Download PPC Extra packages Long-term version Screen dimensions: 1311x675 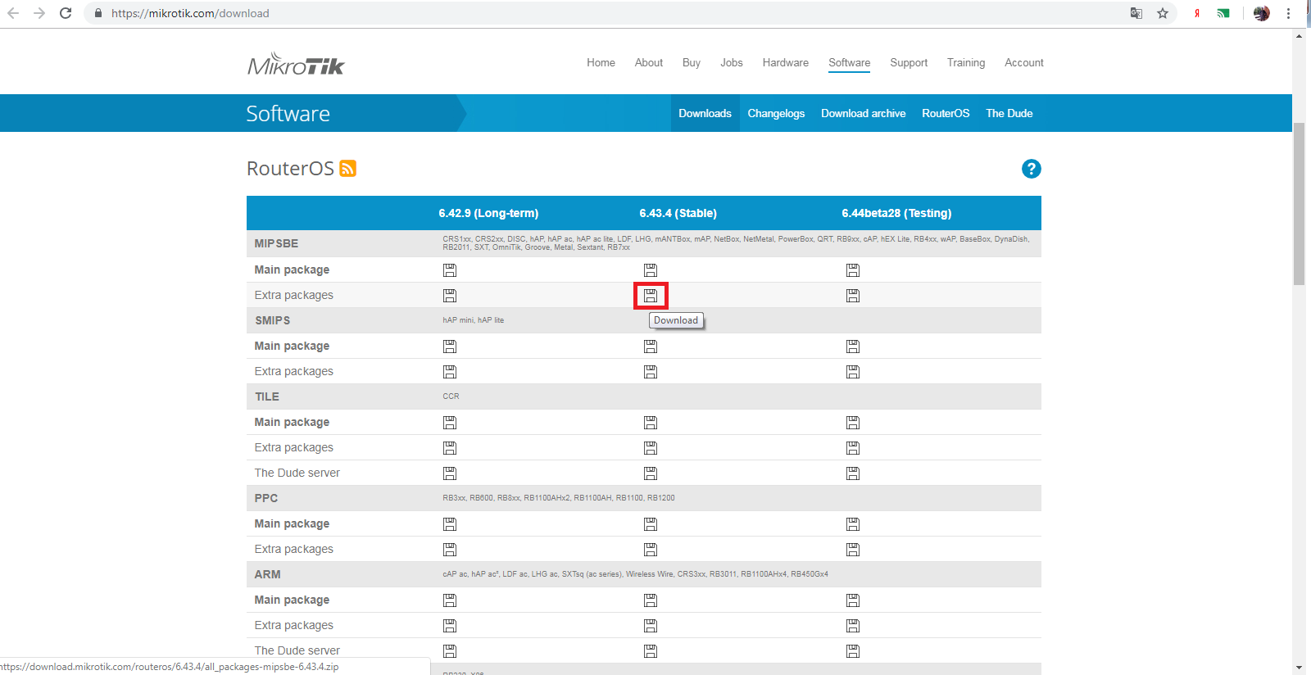click(x=450, y=550)
